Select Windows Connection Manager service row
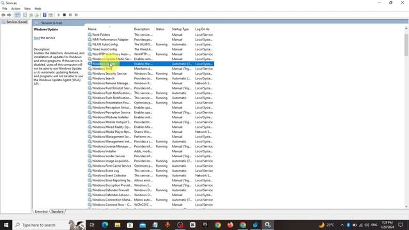This screenshot has width=409, height=230. 151,200
